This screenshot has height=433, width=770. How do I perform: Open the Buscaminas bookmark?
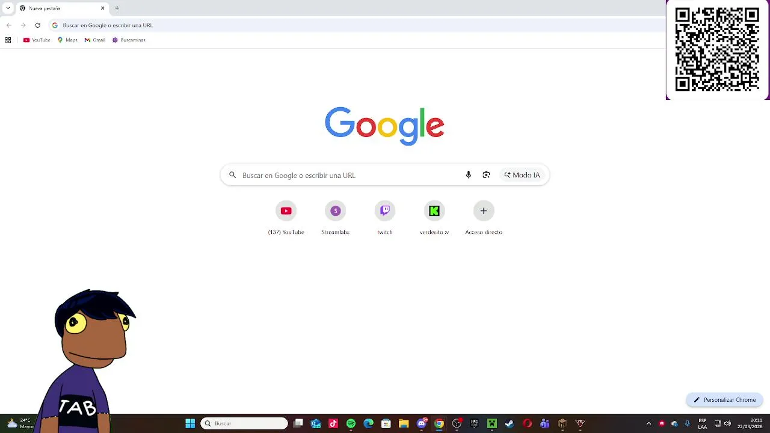coord(129,40)
